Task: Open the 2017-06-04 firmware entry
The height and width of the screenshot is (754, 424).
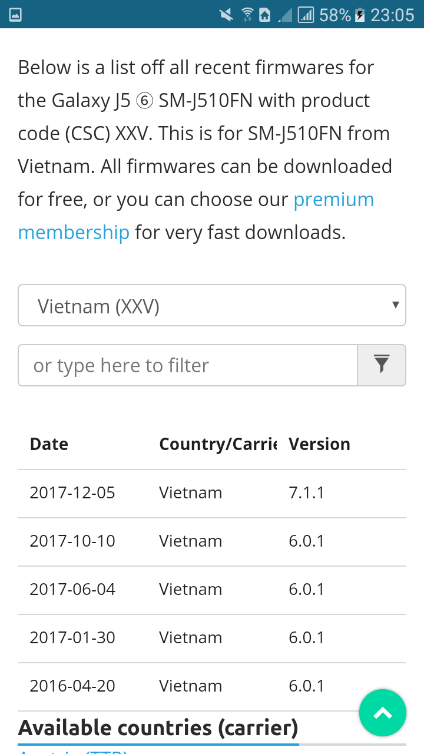Action: [x=212, y=590]
